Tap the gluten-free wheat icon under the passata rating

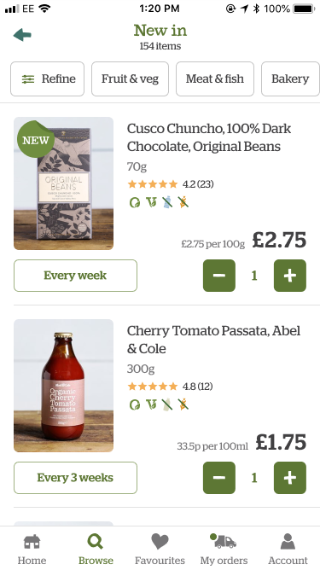point(183,404)
